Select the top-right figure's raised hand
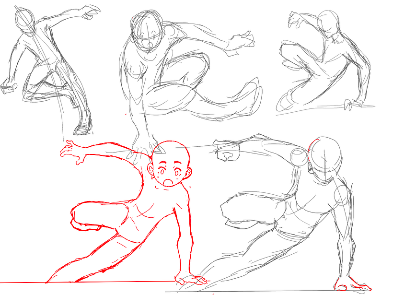This screenshot has width=393, height=295. [x=295, y=19]
